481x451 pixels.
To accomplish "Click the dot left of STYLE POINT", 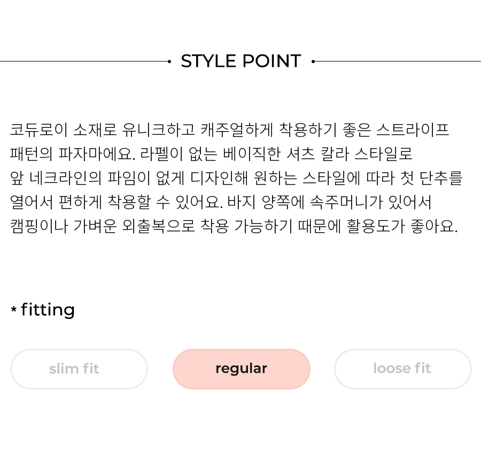I will click(x=169, y=62).
